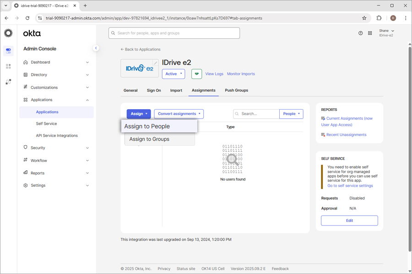Image resolution: width=412 pixels, height=274 pixels.
Task: Open the Active status dropdown
Action: coord(173,74)
